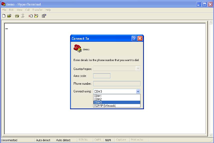Click the red telephone demo icon in the dialog
The width and height of the screenshot is (214, 143).
pyautogui.click(x=77, y=48)
